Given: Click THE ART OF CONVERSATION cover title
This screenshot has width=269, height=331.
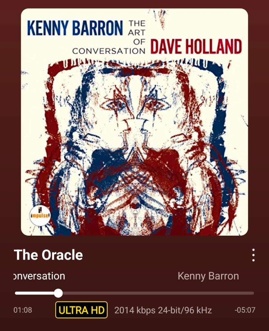Looking at the screenshot, I should [109, 37].
